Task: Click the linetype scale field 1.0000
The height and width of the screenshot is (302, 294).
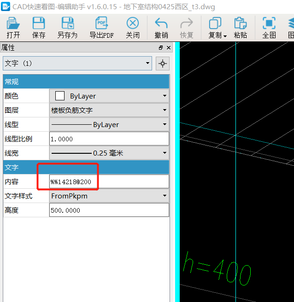Action: coord(109,139)
